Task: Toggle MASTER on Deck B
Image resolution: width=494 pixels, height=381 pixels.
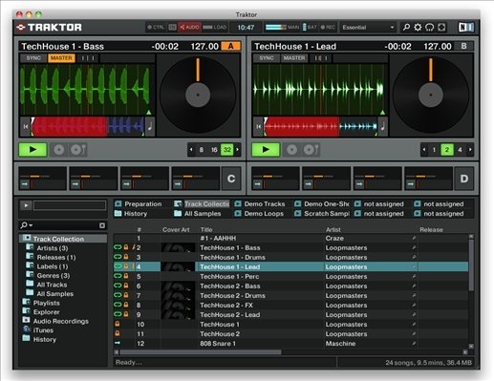Action: [294, 58]
